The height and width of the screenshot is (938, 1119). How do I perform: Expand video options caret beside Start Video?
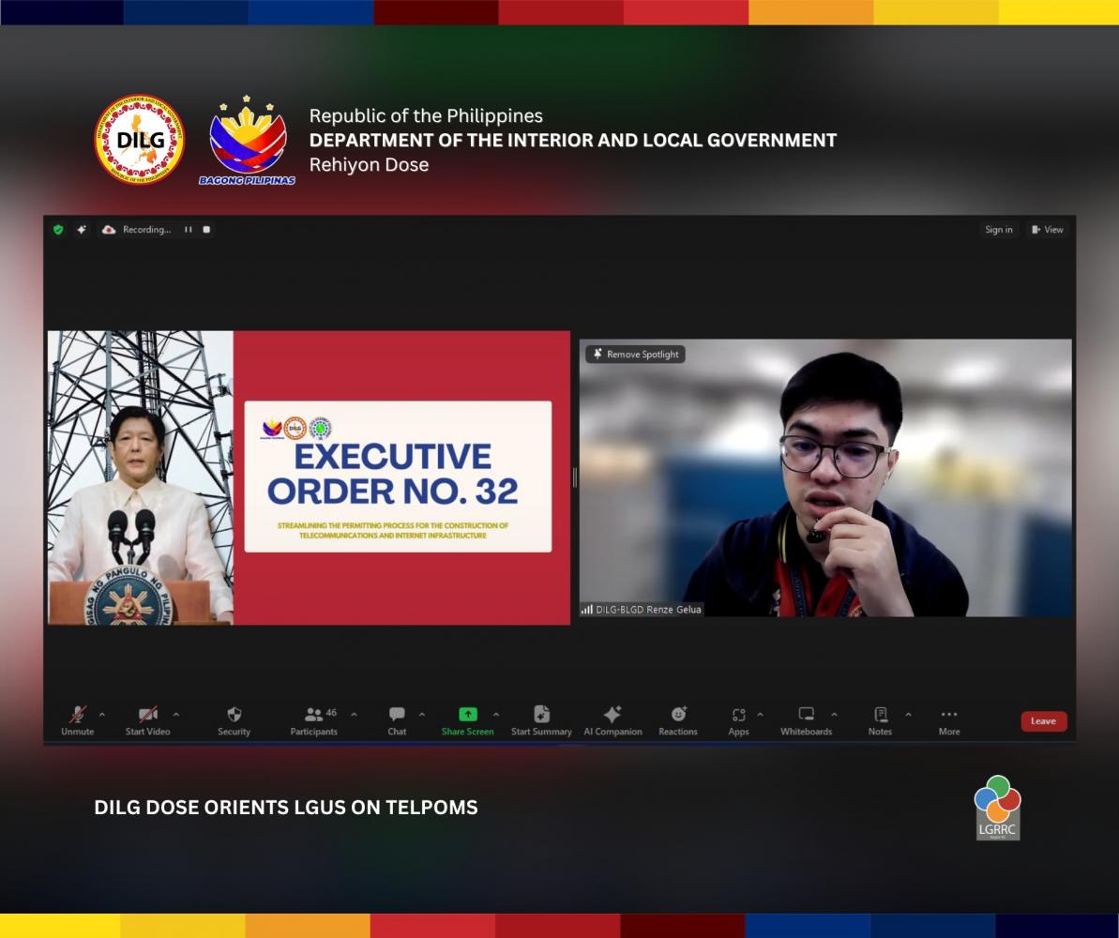pos(176,714)
